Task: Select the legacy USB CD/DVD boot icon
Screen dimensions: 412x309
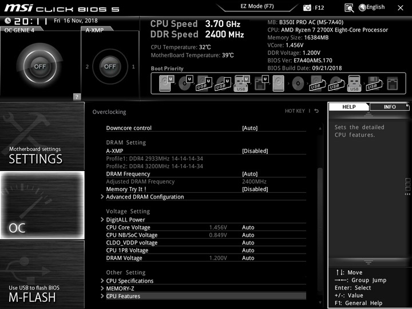Action: click(x=336, y=84)
